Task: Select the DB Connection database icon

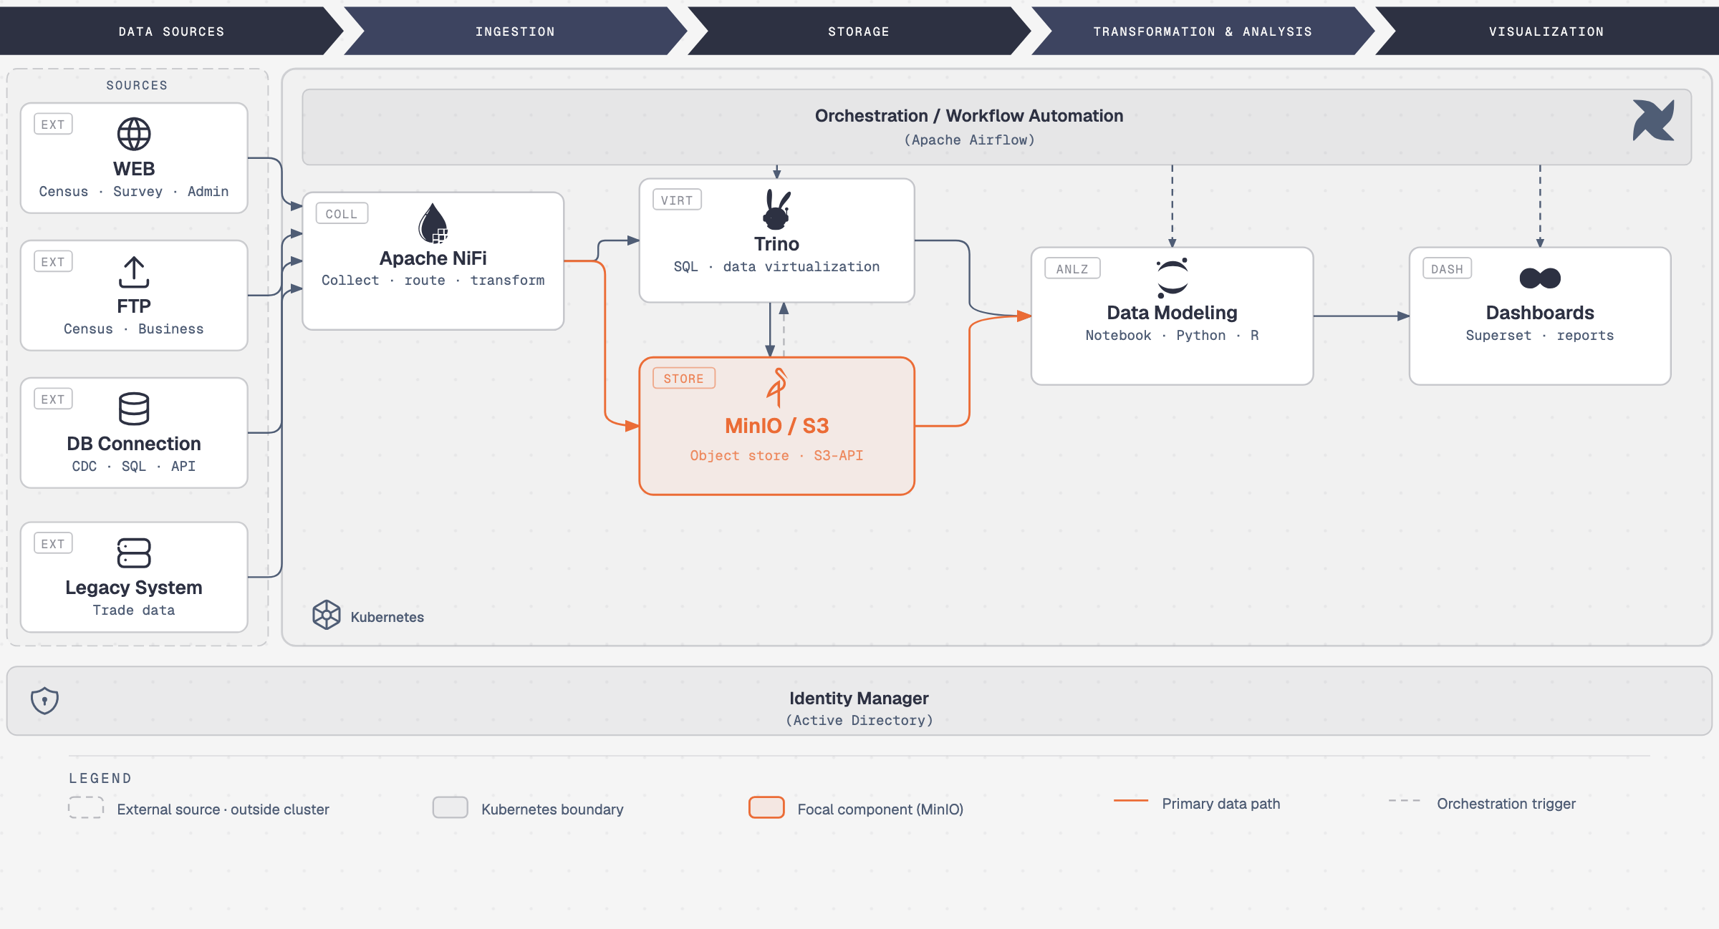Action: (x=134, y=409)
